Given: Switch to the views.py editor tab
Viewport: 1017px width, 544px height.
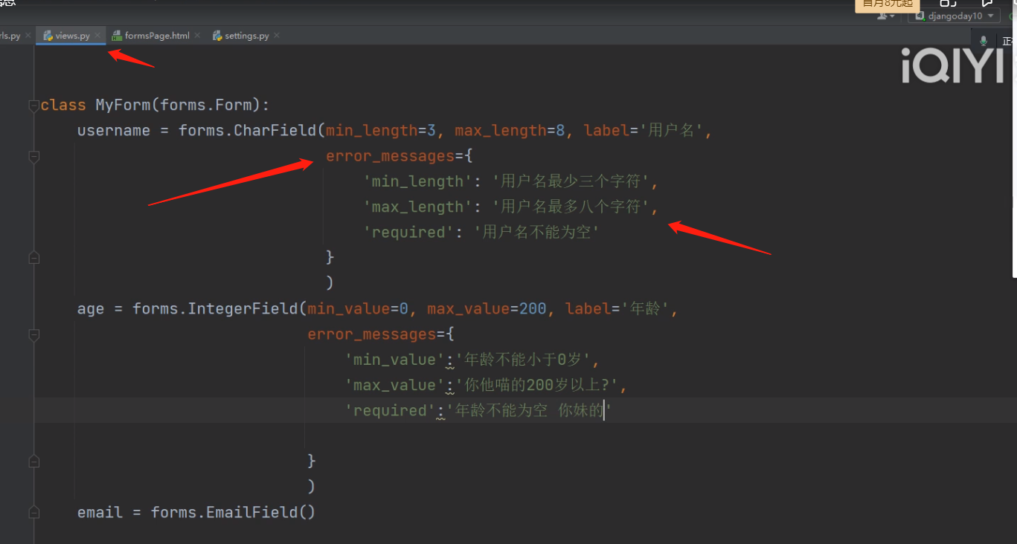Looking at the screenshot, I should pos(71,36).
